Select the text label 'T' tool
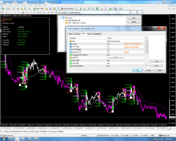This screenshot has width=176, height=141. pyautogui.click(x=34, y=12)
